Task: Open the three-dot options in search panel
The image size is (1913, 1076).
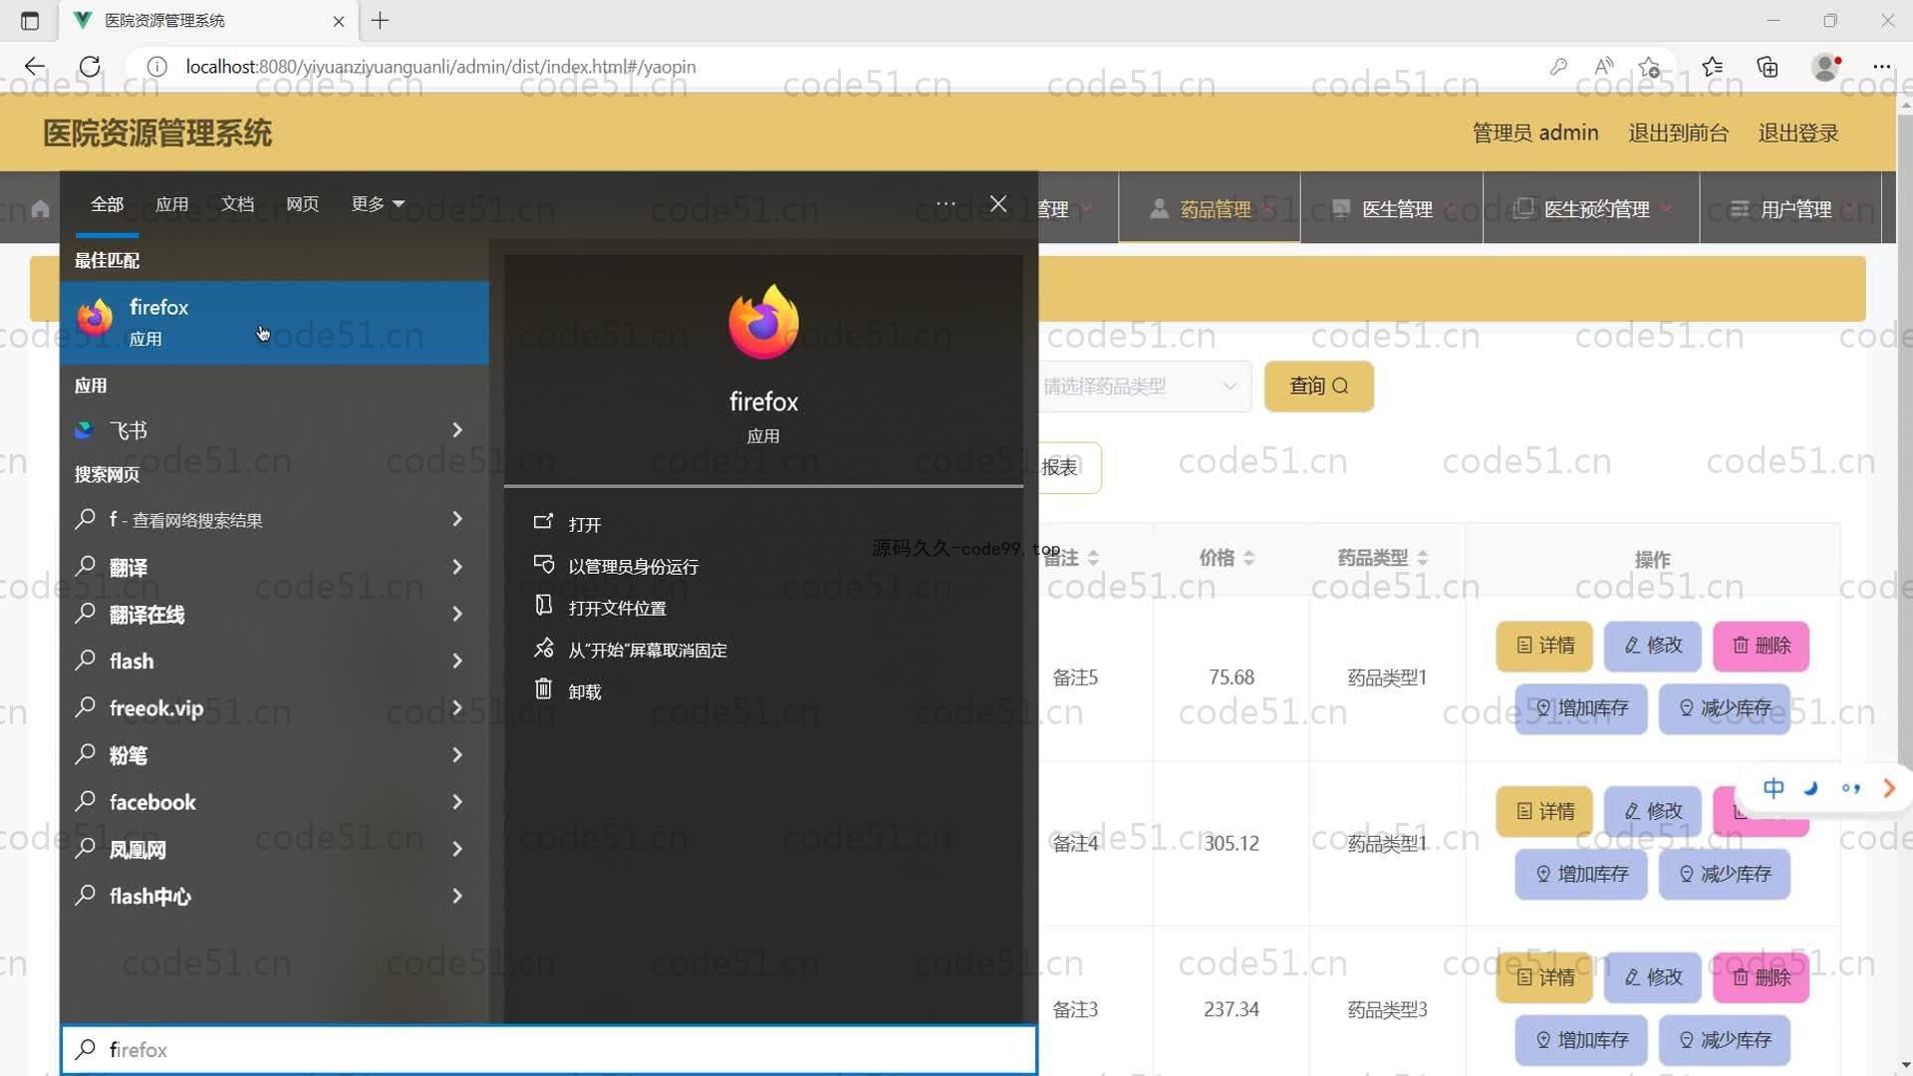Action: [x=946, y=204]
